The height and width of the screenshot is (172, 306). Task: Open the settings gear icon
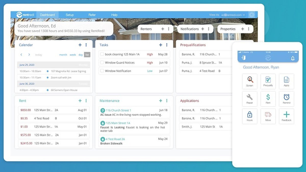[x=252, y=15]
